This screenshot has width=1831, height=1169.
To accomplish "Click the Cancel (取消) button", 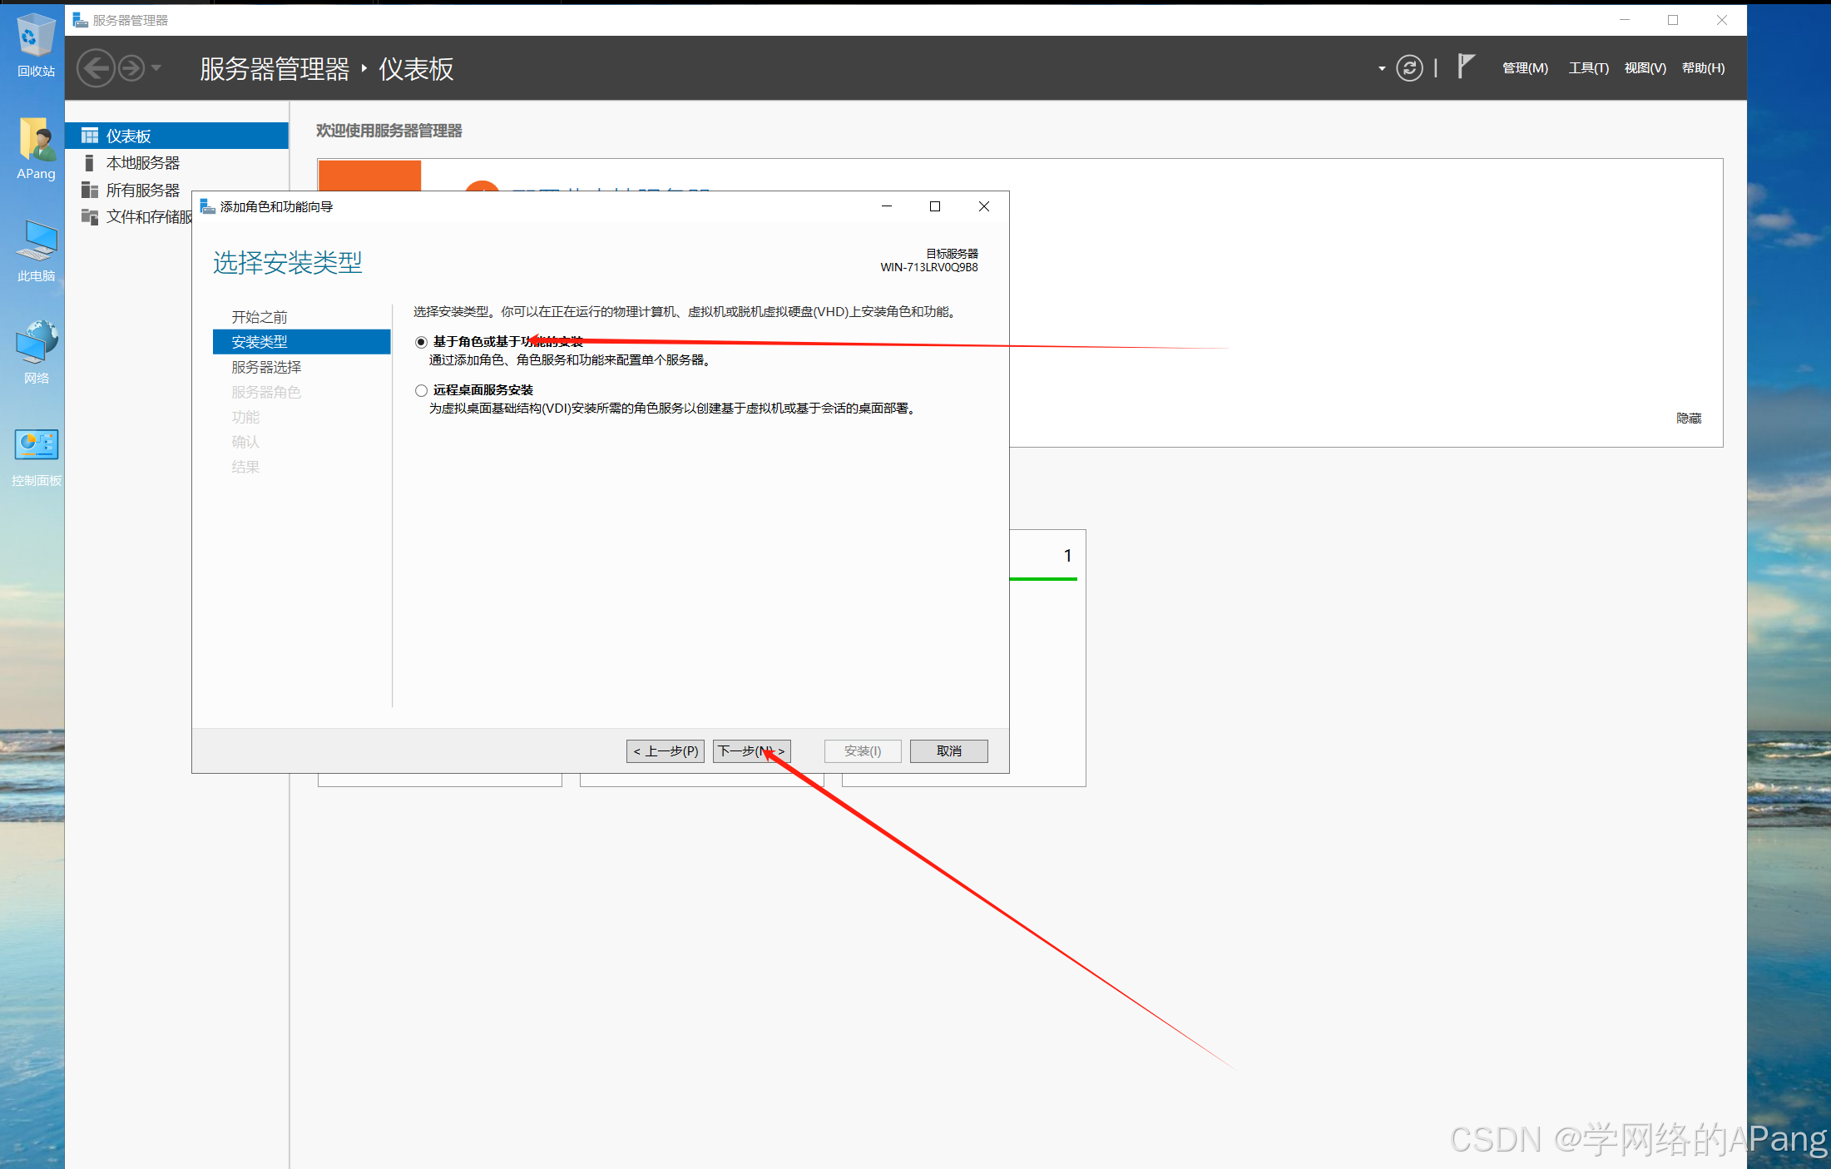I will [x=948, y=751].
